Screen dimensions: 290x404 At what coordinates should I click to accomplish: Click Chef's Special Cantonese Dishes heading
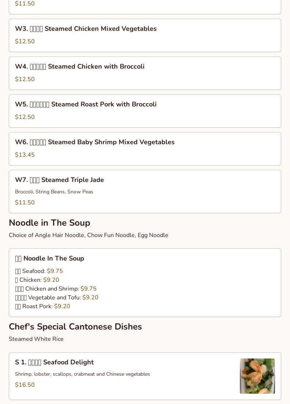click(75, 327)
